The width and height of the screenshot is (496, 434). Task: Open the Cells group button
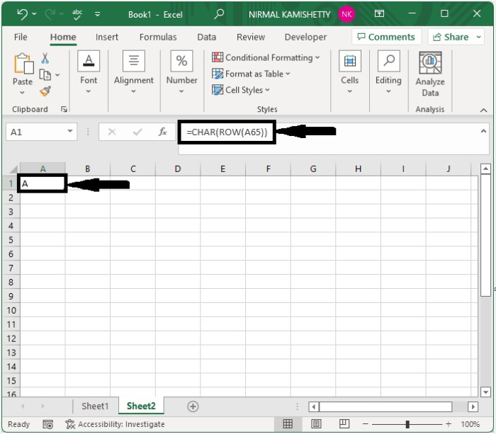pyautogui.click(x=349, y=73)
